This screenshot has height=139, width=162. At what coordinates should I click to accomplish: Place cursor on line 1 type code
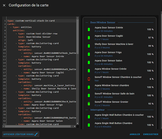pos(31,21)
